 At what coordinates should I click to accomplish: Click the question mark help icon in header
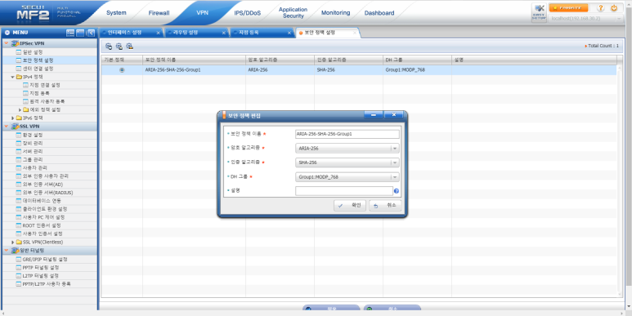click(x=601, y=8)
